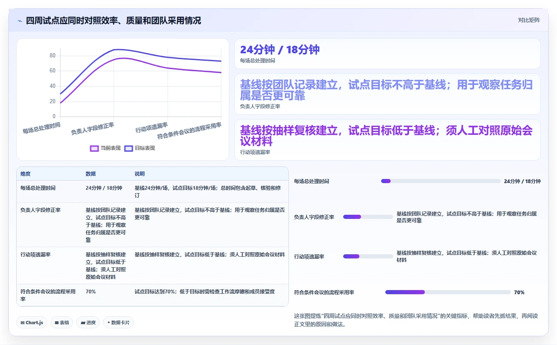The height and width of the screenshot is (345, 557).
Task: Click the 每场总处理时间 chart axis label
Action: coord(42,128)
